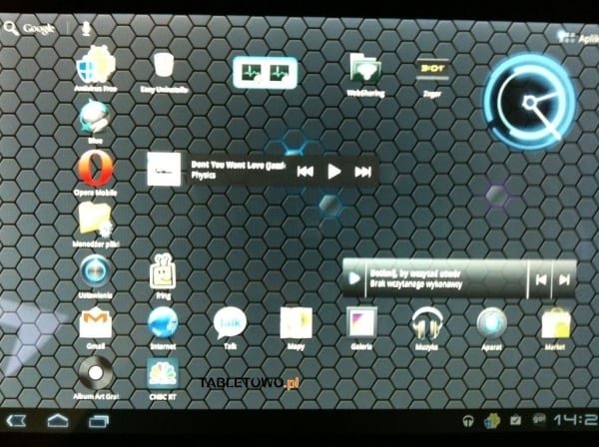Tap the Back navigation button
Viewport: 599px width, 447px height.
[x=16, y=421]
